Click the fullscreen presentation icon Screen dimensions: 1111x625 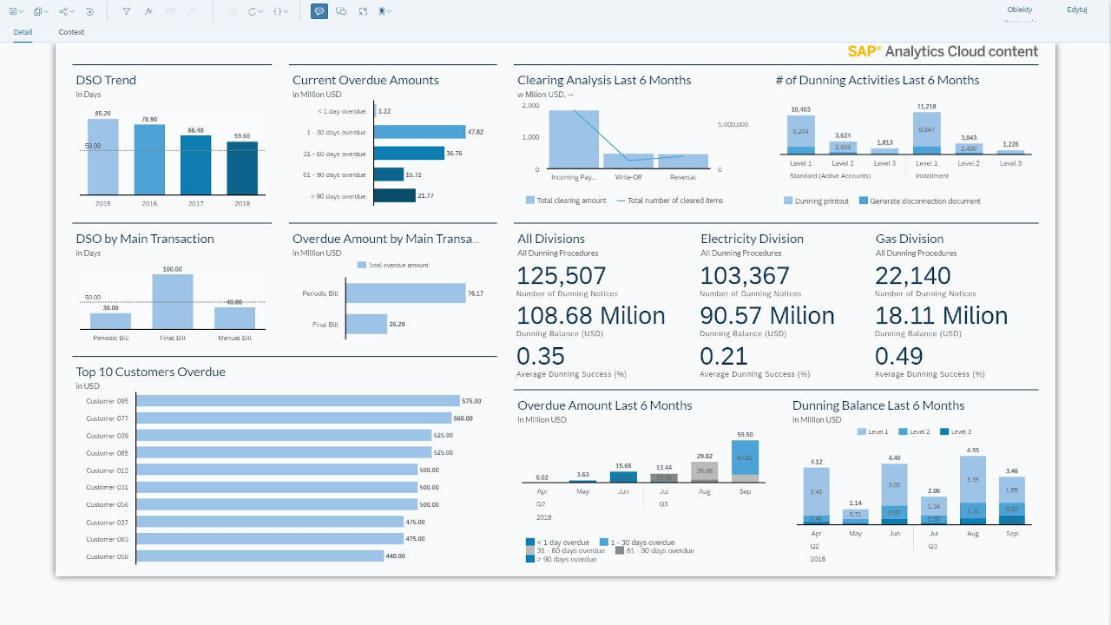click(362, 11)
